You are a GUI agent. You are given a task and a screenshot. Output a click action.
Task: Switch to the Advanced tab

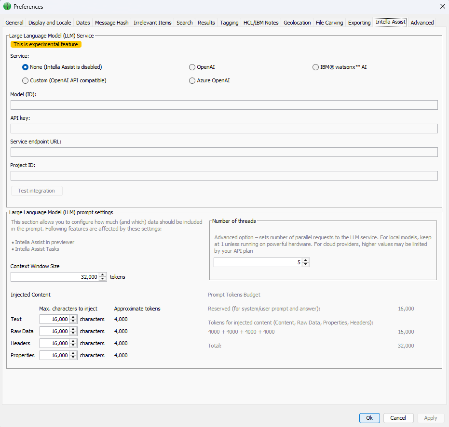tap(422, 22)
